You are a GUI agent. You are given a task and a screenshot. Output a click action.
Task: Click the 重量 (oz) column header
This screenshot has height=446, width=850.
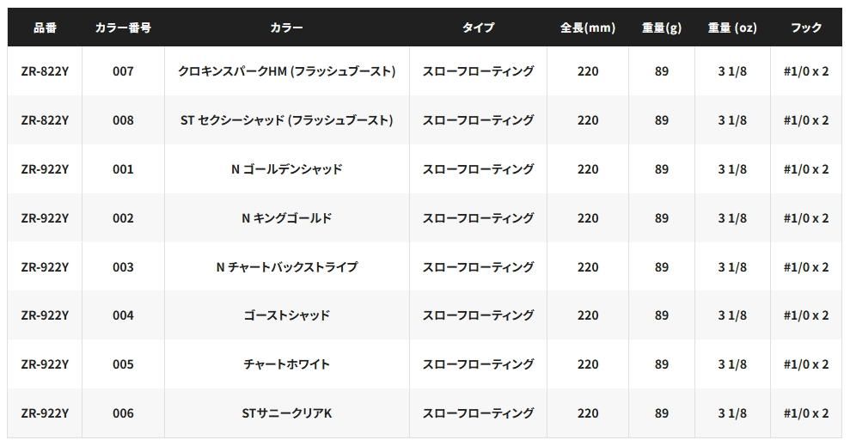[732, 27]
